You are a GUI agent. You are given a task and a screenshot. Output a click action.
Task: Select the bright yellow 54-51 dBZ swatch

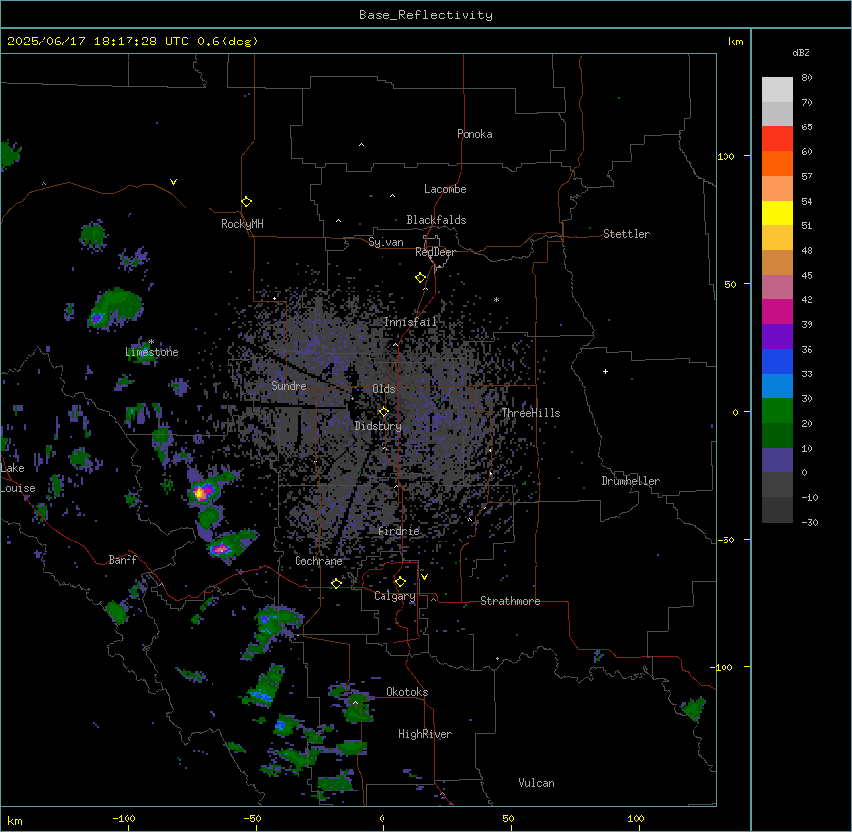(777, 213)
